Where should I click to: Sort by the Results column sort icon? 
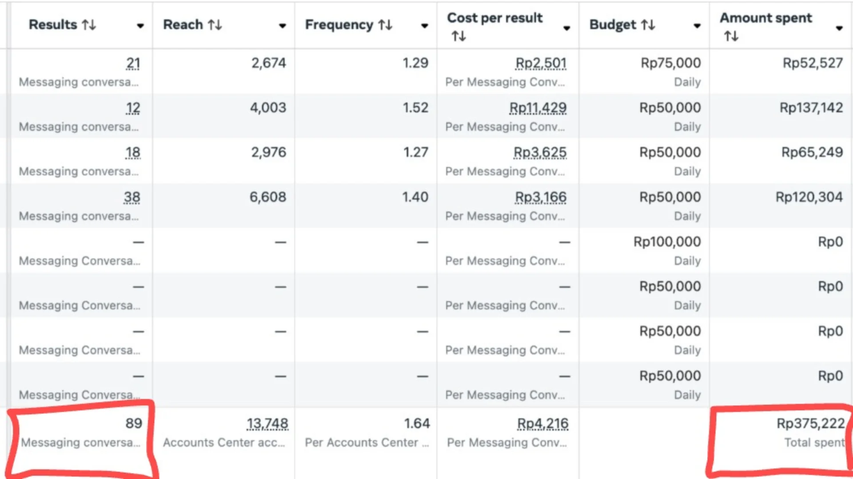click(x=89, y=25)
